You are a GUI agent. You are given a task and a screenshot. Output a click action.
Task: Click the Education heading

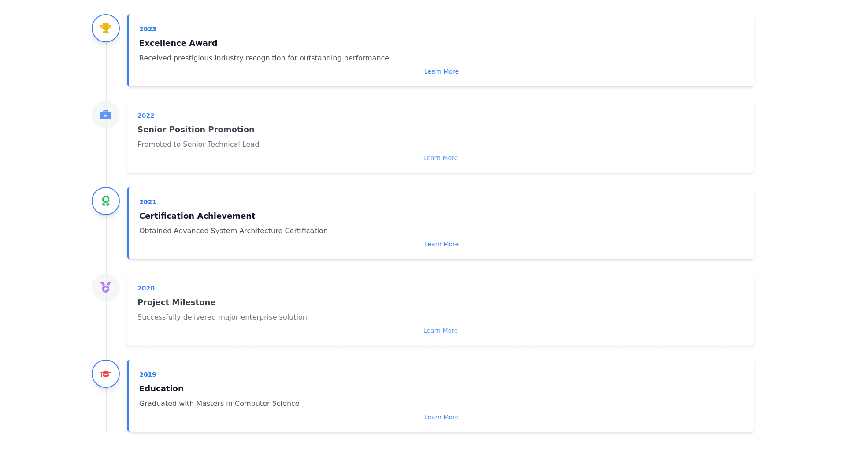[161, 389]
